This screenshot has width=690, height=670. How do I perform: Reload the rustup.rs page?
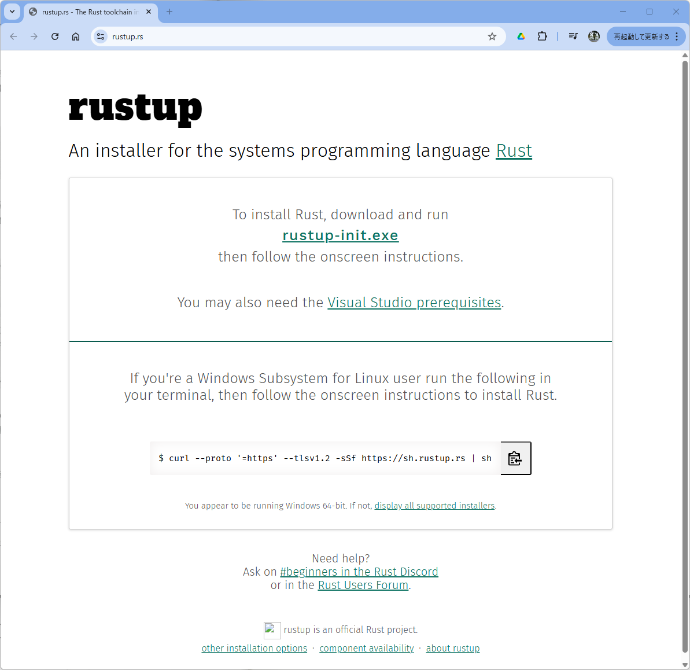click(x=55, y=36)
